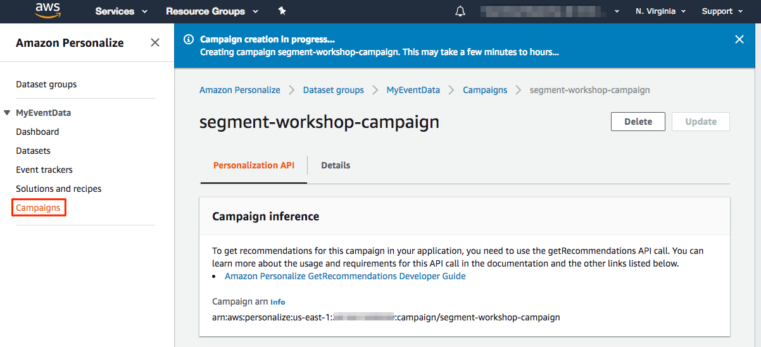Open the Services dropdown menu
Screen dimensions: 761x347
[121, 11]
